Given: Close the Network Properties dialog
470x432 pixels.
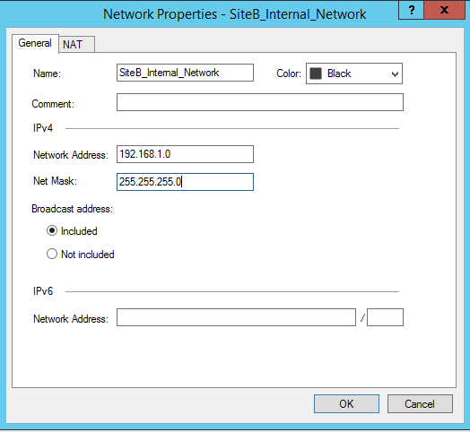Looking at the screenshot, I should tap(445, 11).
